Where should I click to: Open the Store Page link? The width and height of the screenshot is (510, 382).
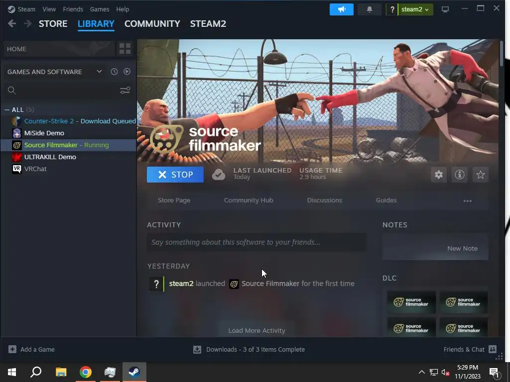click(174, 200)
